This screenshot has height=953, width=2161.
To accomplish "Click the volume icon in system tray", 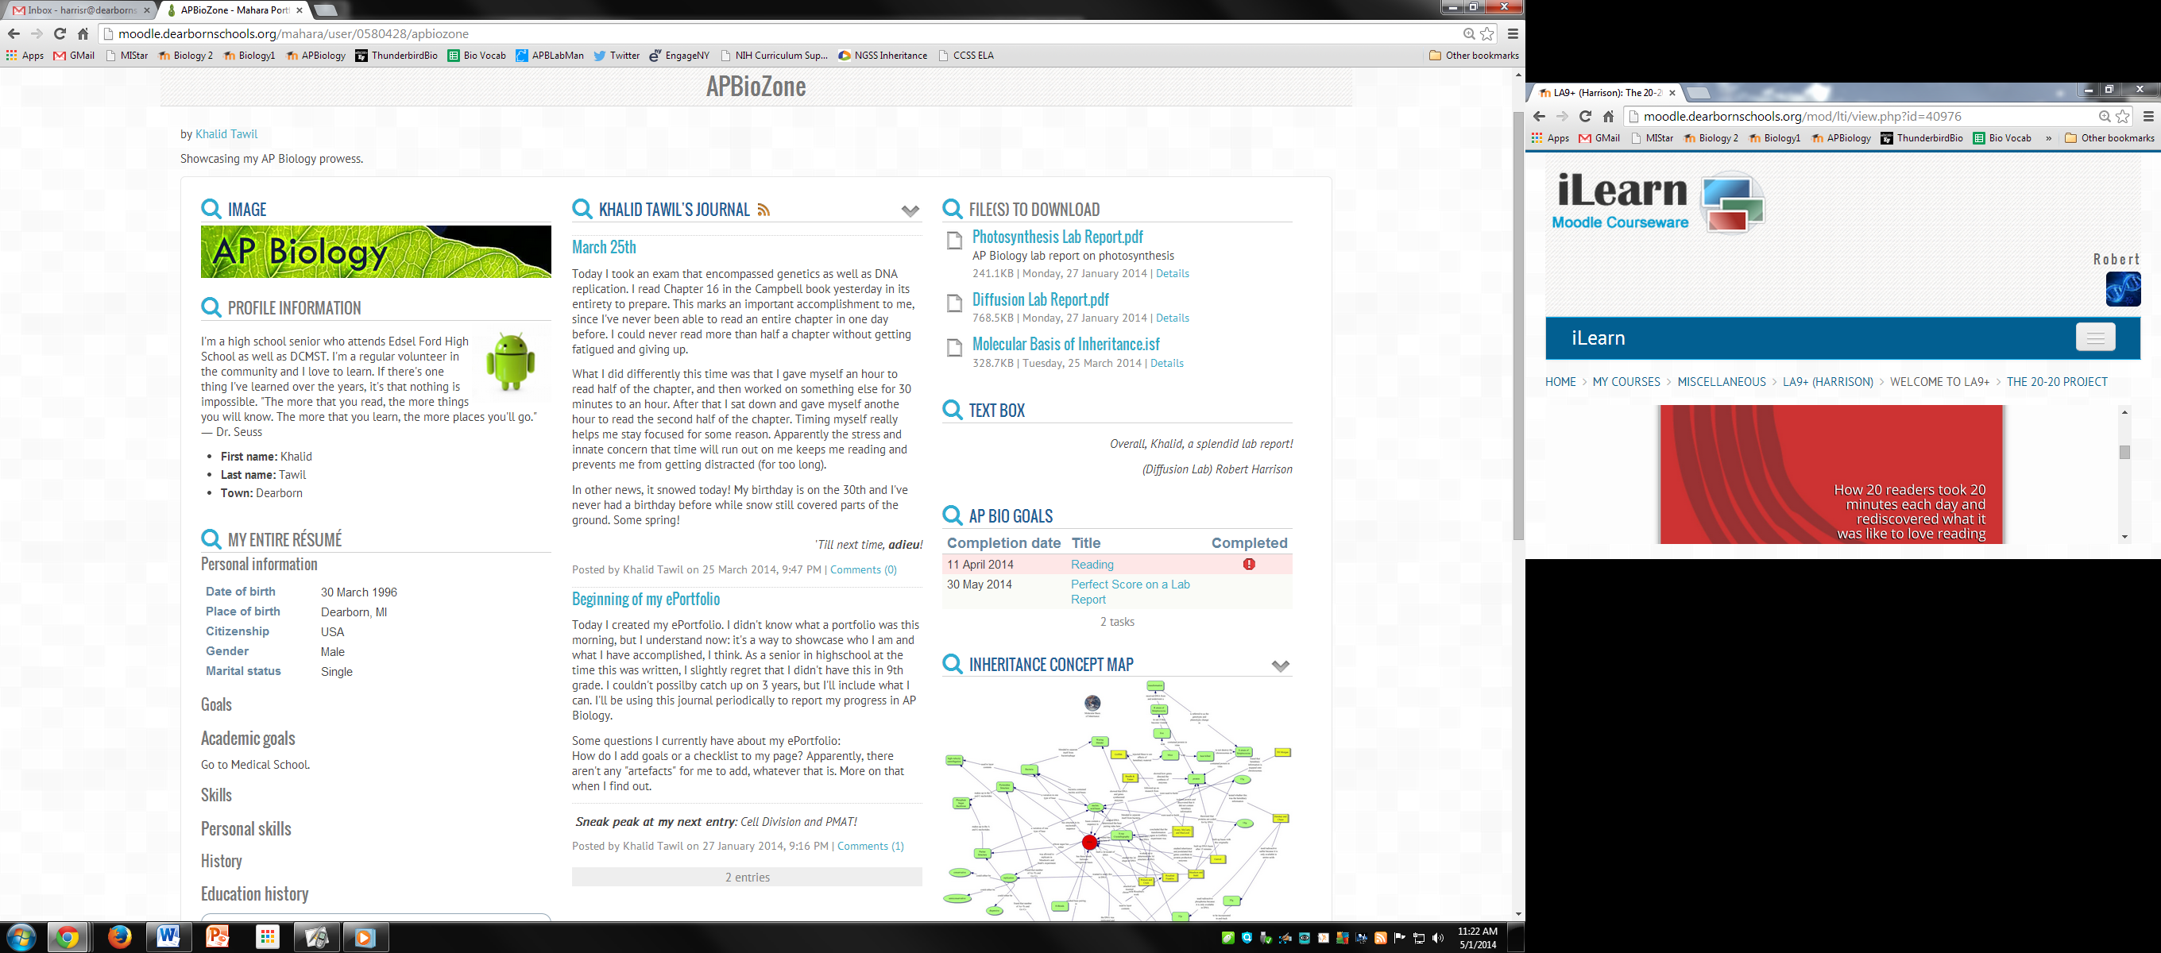I will pyautogui.click(x=1438, y=938).
